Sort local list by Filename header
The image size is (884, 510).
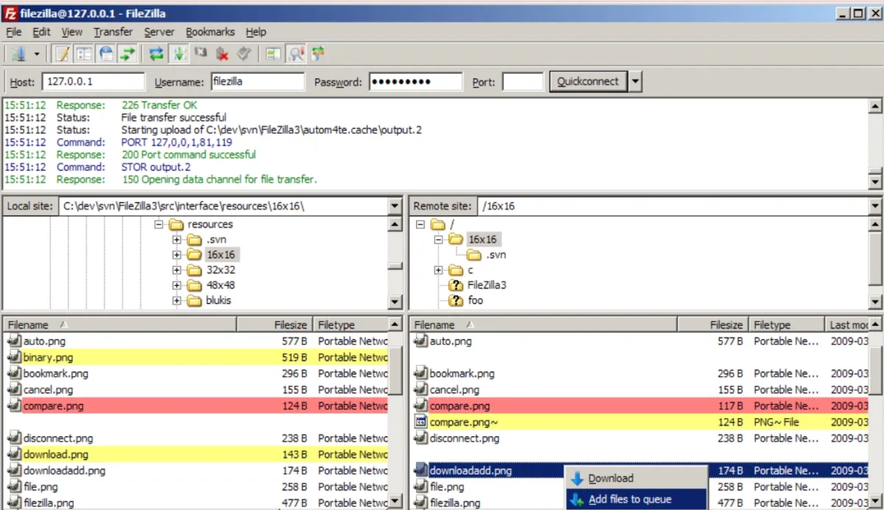[120, 325]
